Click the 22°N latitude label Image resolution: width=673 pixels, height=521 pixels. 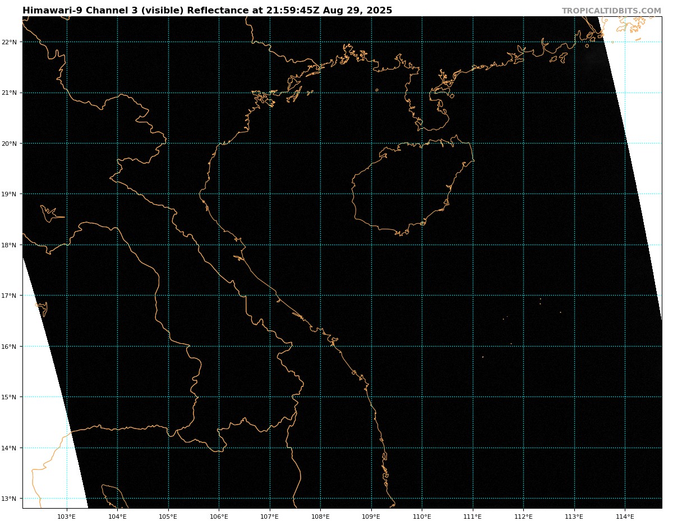10,42
